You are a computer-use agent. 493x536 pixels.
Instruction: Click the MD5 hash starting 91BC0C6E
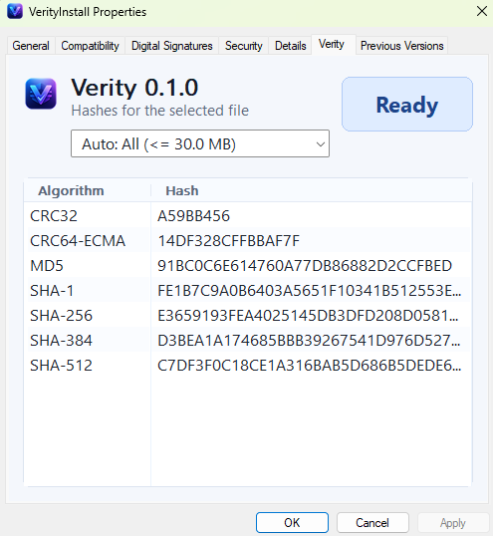click(x=305, y=266)
